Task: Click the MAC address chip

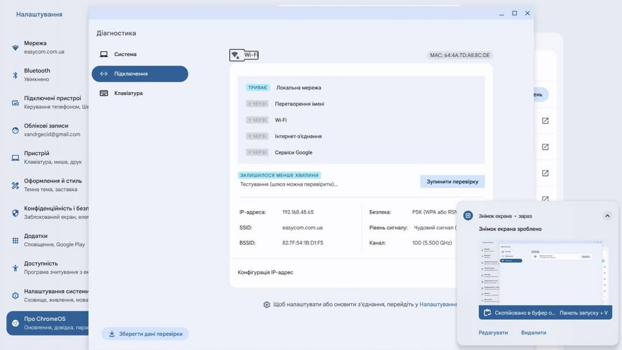Action: tap(460, 55)
